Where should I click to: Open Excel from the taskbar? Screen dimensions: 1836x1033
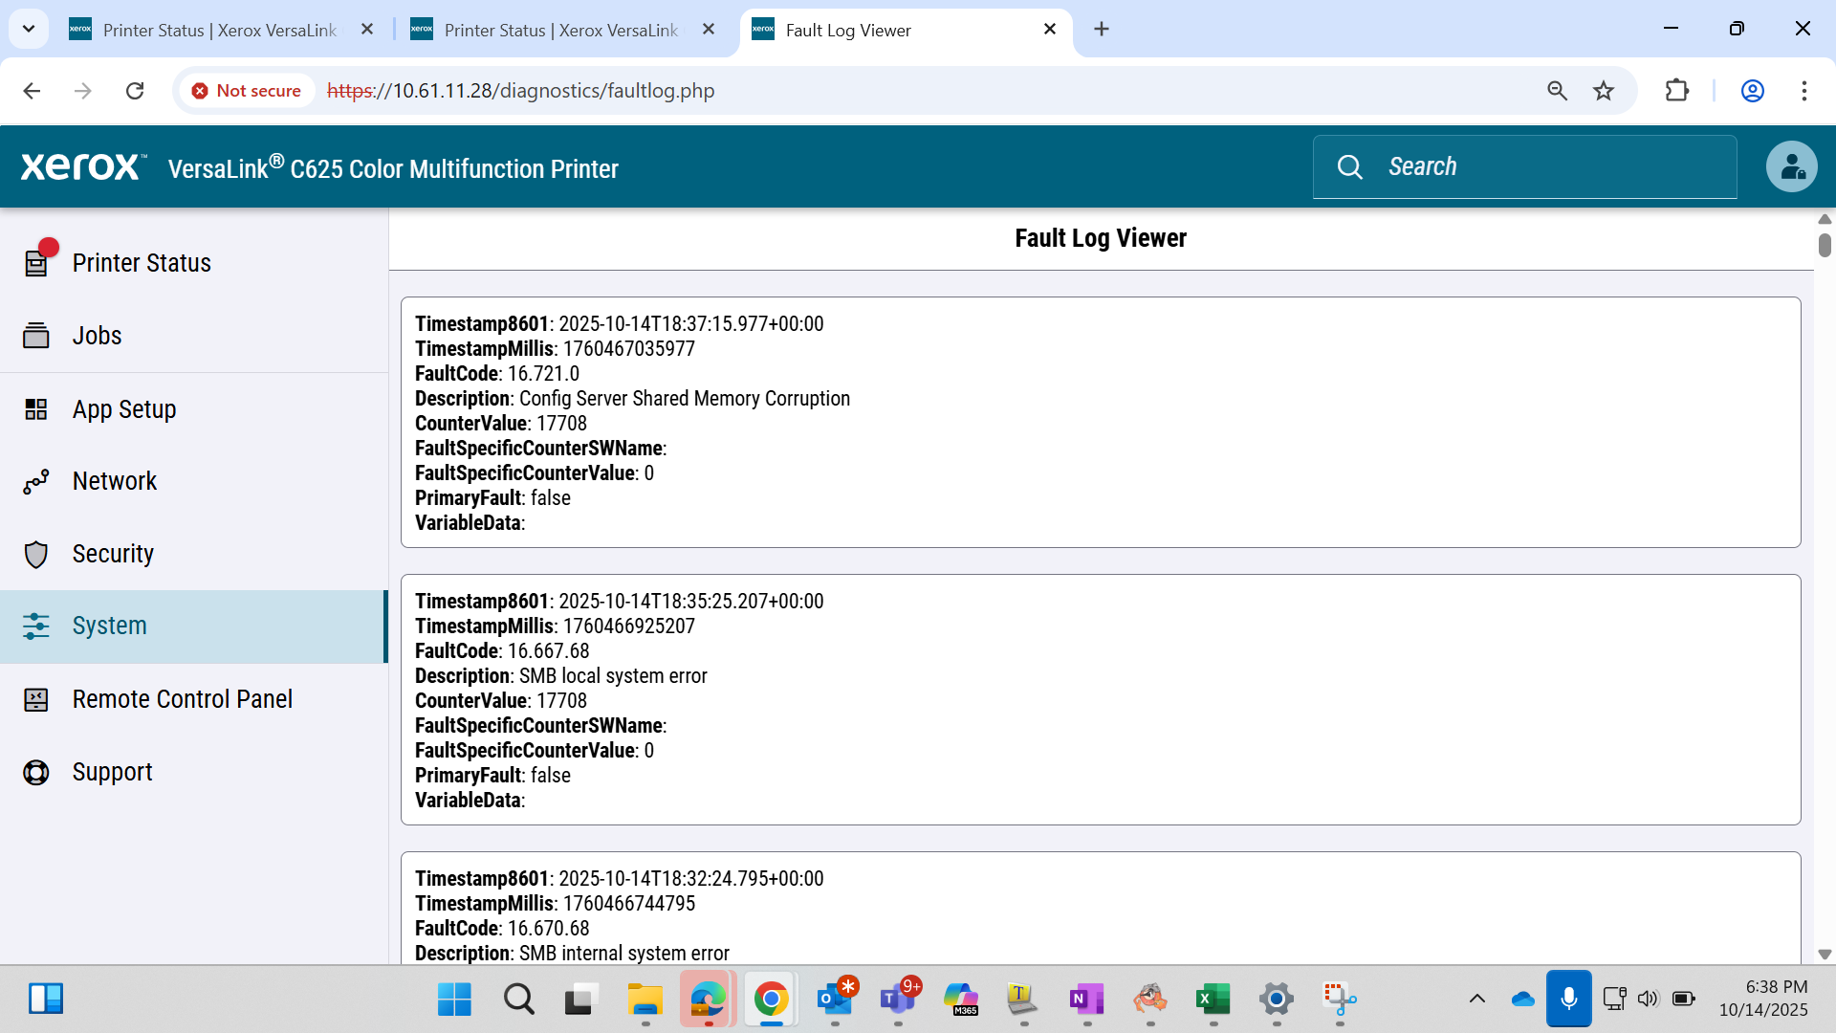click(1213, 1000)
